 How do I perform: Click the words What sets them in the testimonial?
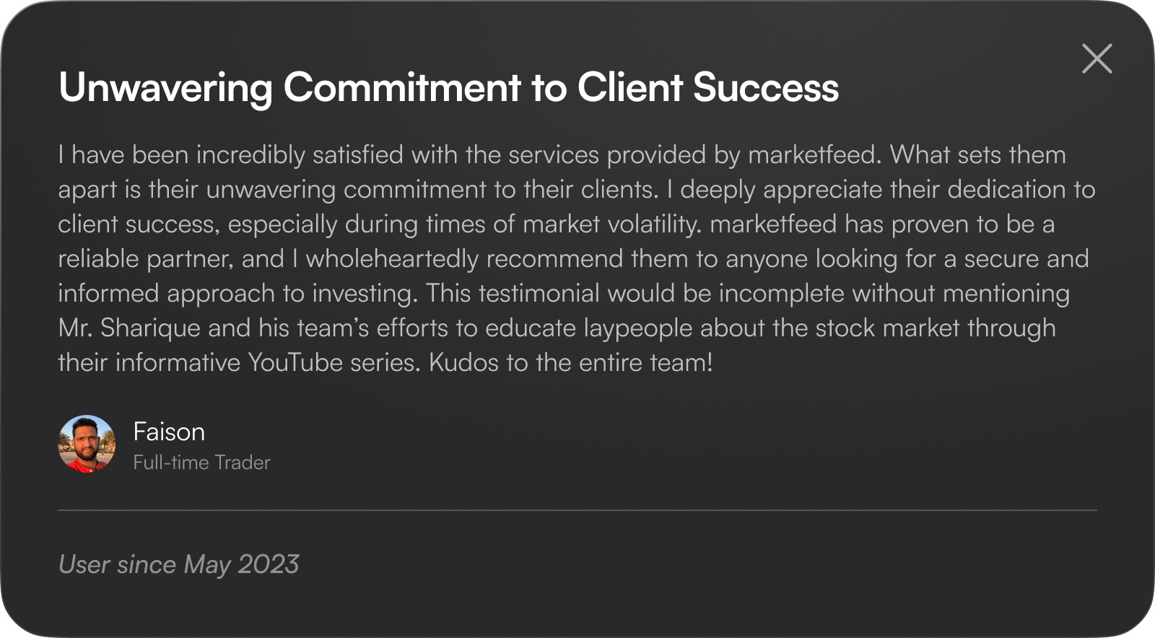tap(977, 154)
